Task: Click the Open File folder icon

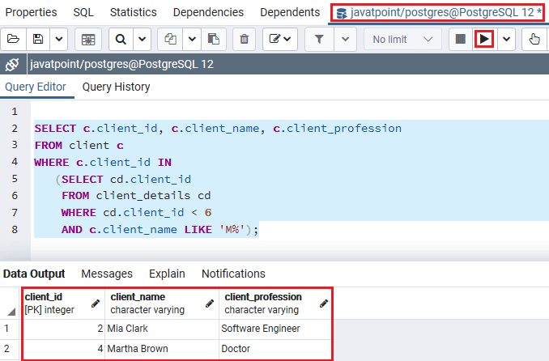Action: pos(13,39)
